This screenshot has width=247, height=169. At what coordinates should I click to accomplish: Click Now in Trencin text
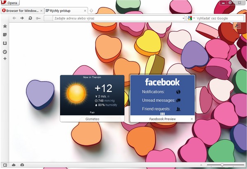pos(92,77)
